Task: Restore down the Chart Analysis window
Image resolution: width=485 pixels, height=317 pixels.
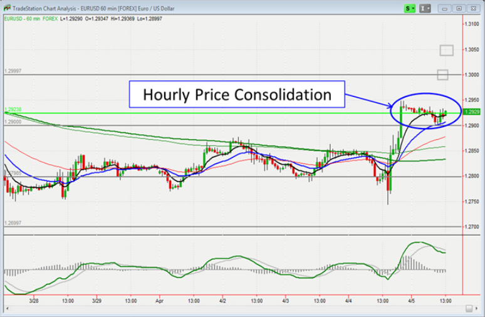Action: pyautogui.click(x=459, y=9)
